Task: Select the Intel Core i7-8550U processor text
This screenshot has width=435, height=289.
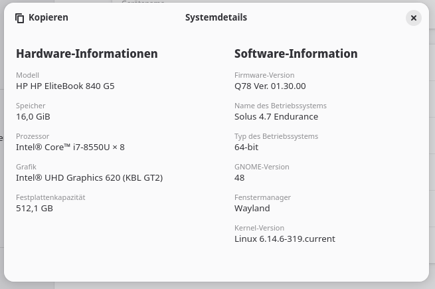Action: [70, 147]
